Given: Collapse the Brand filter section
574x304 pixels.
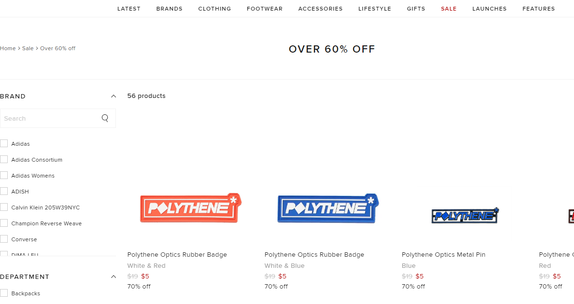Looking at the screenshot, I should 114,97.
